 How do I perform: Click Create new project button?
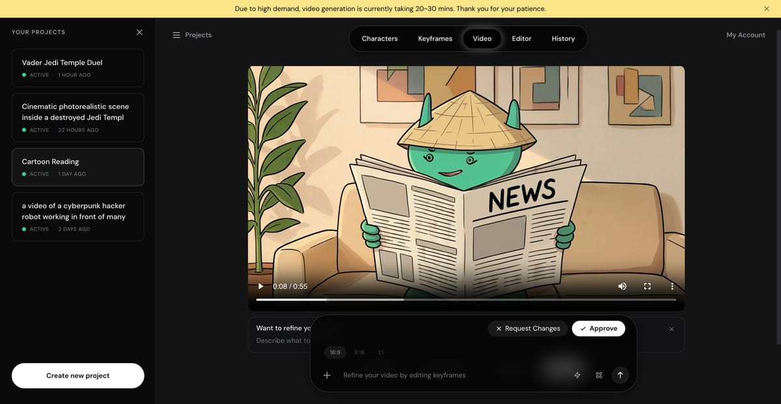pos(78,375)
